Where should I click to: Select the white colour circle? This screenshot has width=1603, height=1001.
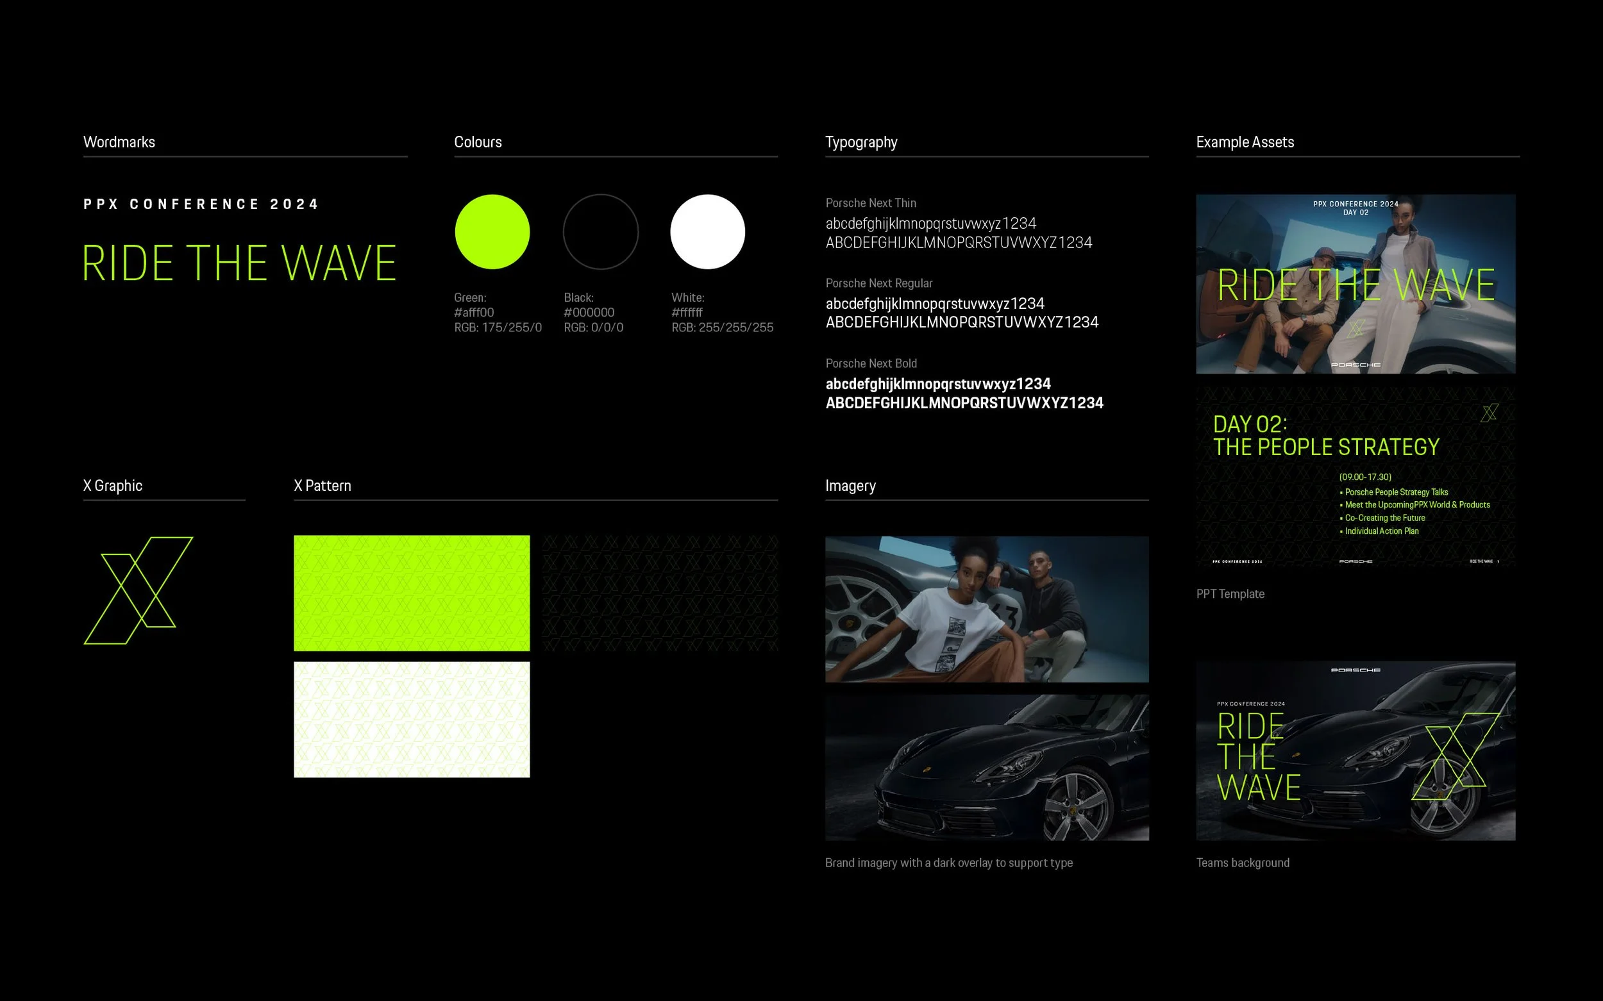coord(707,232)
